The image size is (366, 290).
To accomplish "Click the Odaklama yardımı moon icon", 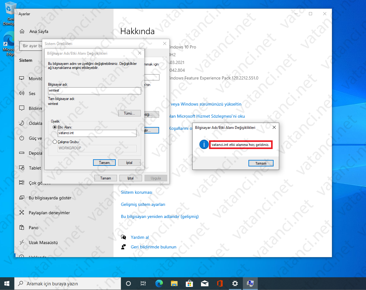I will tap(21, 123).
